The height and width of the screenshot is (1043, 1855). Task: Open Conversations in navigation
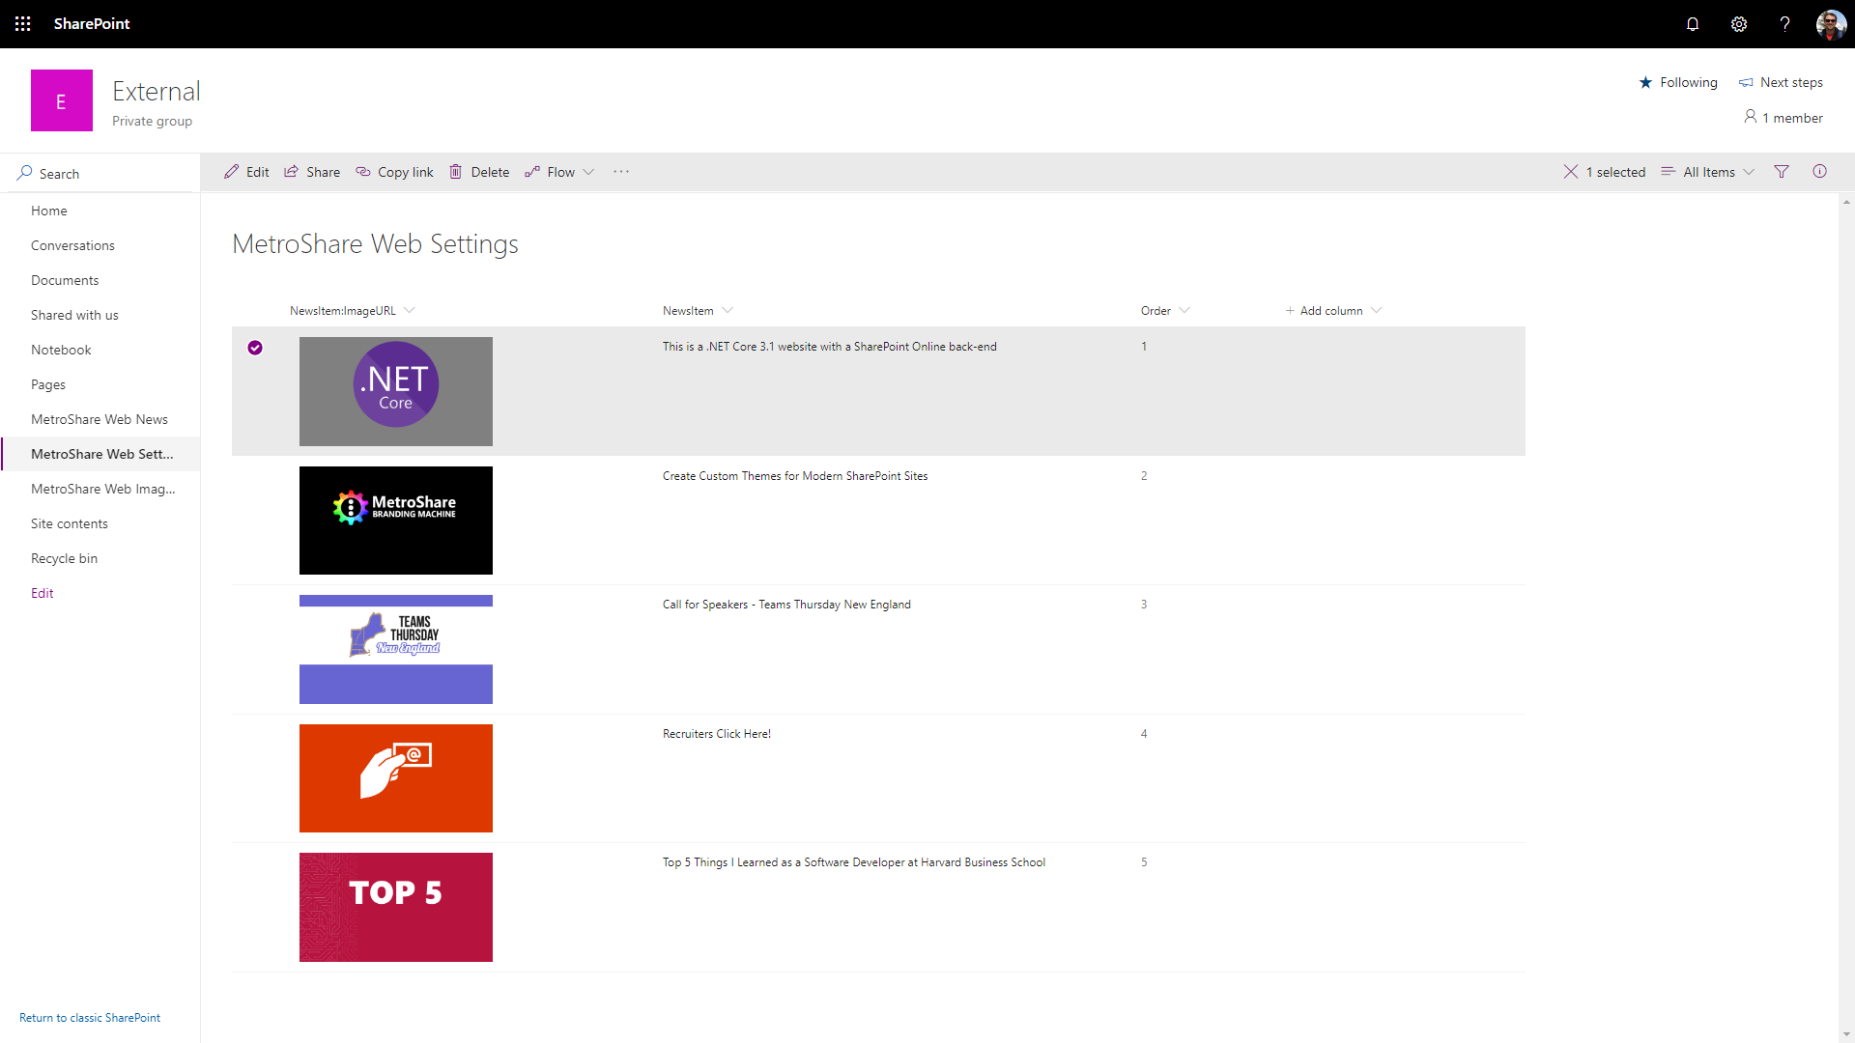pos(72,245)
